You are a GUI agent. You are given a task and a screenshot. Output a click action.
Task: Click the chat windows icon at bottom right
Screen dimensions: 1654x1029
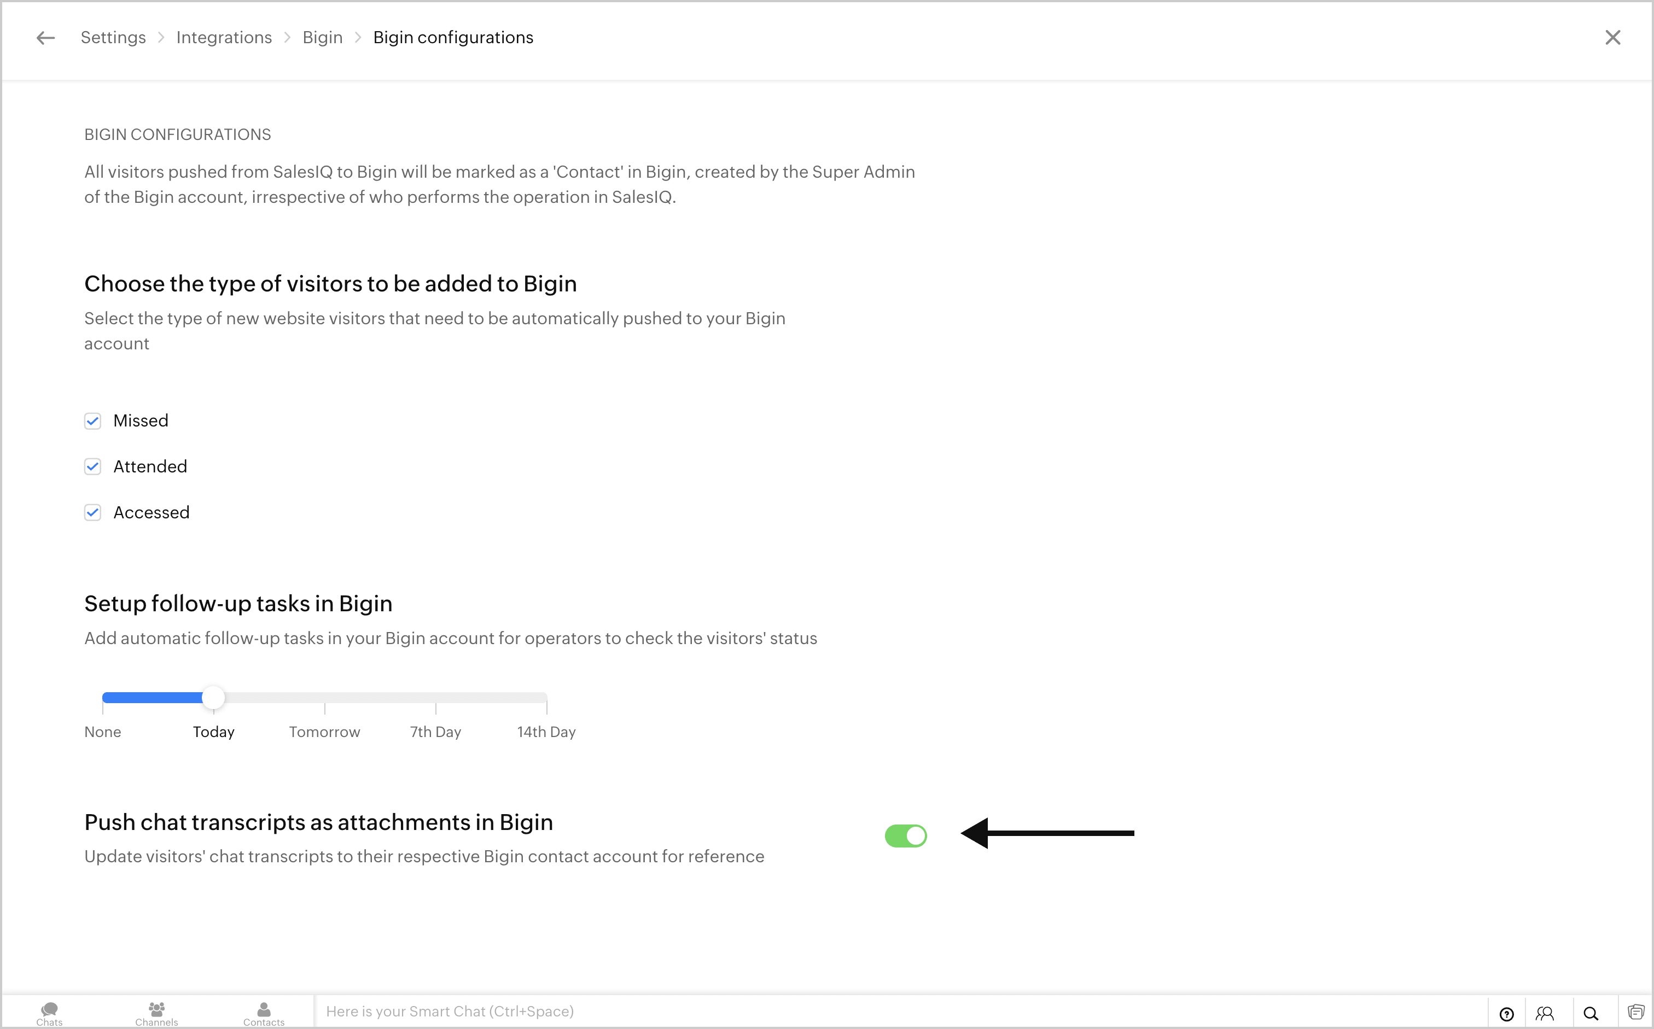[1636, 1013]
